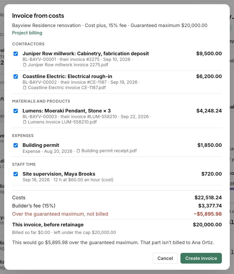Click the Building permit receipt file icon
234x274 pixels.
78,151
